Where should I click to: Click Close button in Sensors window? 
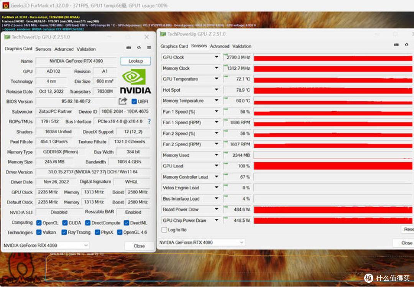point(403,243)
